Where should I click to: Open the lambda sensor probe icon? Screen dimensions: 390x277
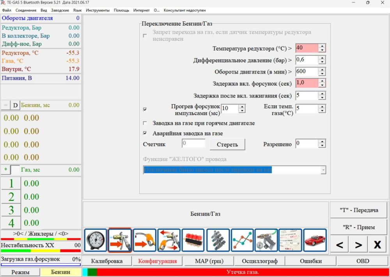click(266, 240)
